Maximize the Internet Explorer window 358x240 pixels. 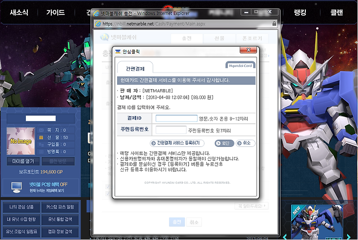(256, 12)
